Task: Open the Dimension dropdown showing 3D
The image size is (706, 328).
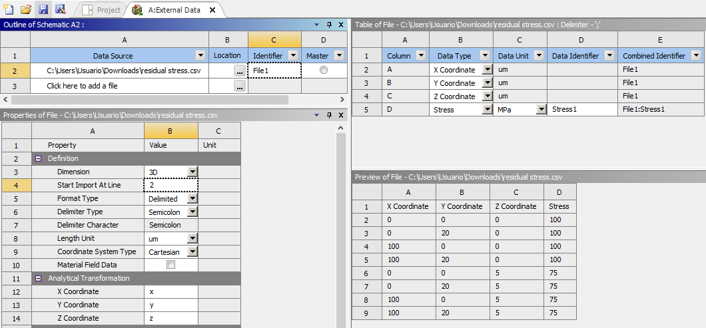Action: click(x=192, y=172)
